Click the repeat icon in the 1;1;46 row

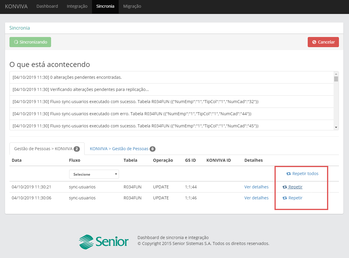click(285, 198)
